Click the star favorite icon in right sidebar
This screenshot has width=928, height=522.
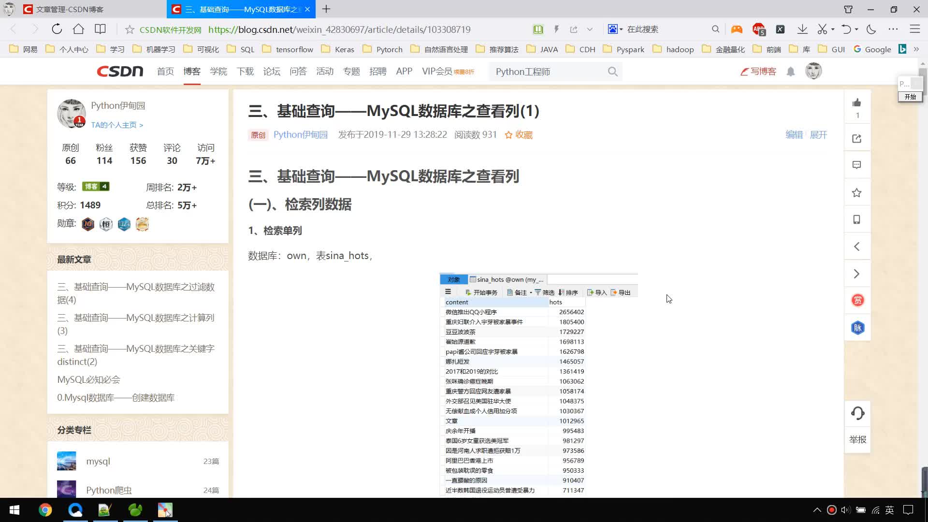pos(857,193)
